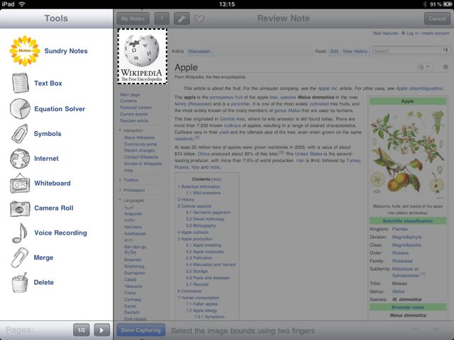Jump to 6 Commerce in Contents
454x340 pixels.
click(189, 291)
